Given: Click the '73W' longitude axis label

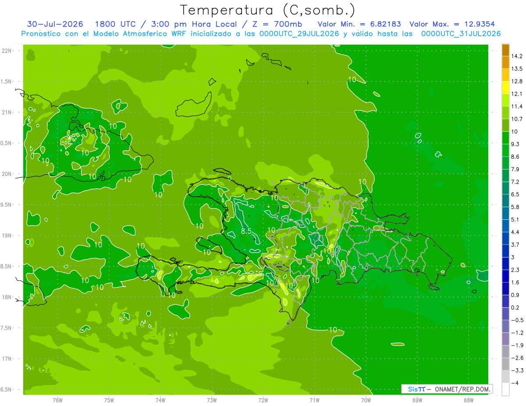Looking at the screenshot, I should tap(212, 400).
